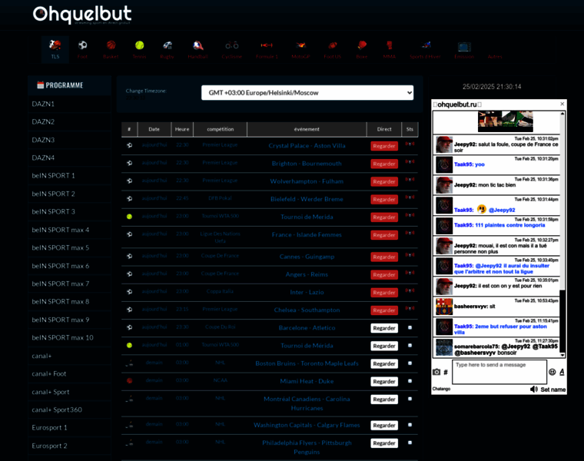Click the soccer icon in Cannes - Guingamp row
Viewport: 584px width, 461px height.
pos(129,256)
